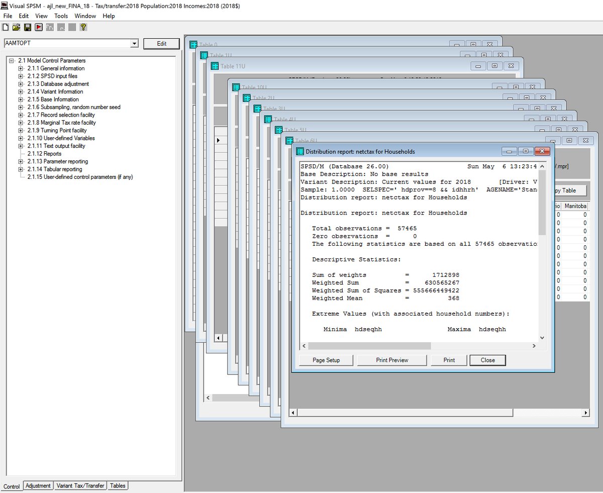Click the Print Preview button
This screenshot has width=603, height=493.
[x=392, y=360]
